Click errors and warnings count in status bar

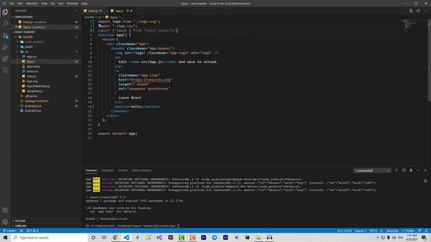(32, 231)
